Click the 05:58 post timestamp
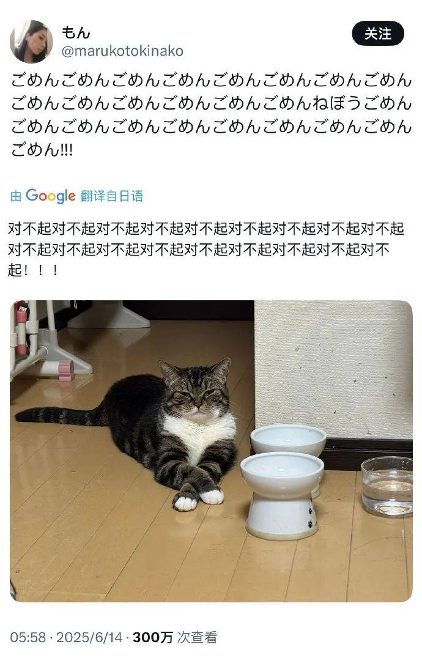Viewport: 422px width, 658px height. [28, 637]
